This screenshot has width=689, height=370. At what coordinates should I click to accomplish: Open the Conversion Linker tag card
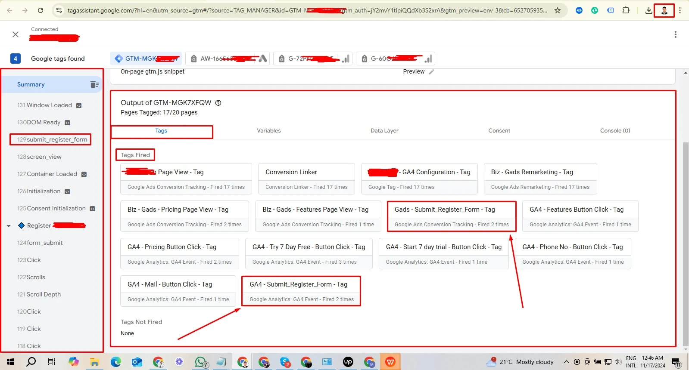306,179
